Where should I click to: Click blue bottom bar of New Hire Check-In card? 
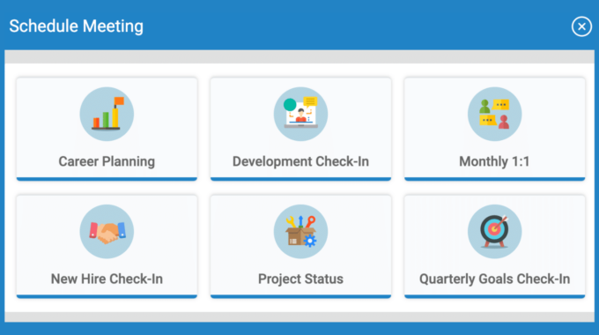[107, 296]
